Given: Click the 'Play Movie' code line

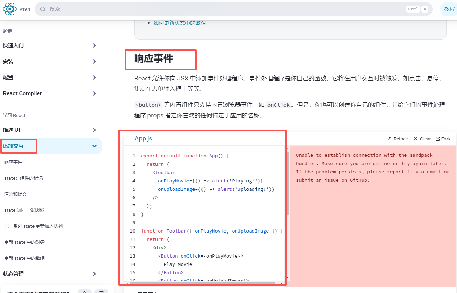Looking at the screenshot, I should [x=178, y=264].
